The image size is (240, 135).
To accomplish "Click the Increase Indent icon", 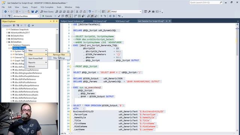I will coord(114,16).
